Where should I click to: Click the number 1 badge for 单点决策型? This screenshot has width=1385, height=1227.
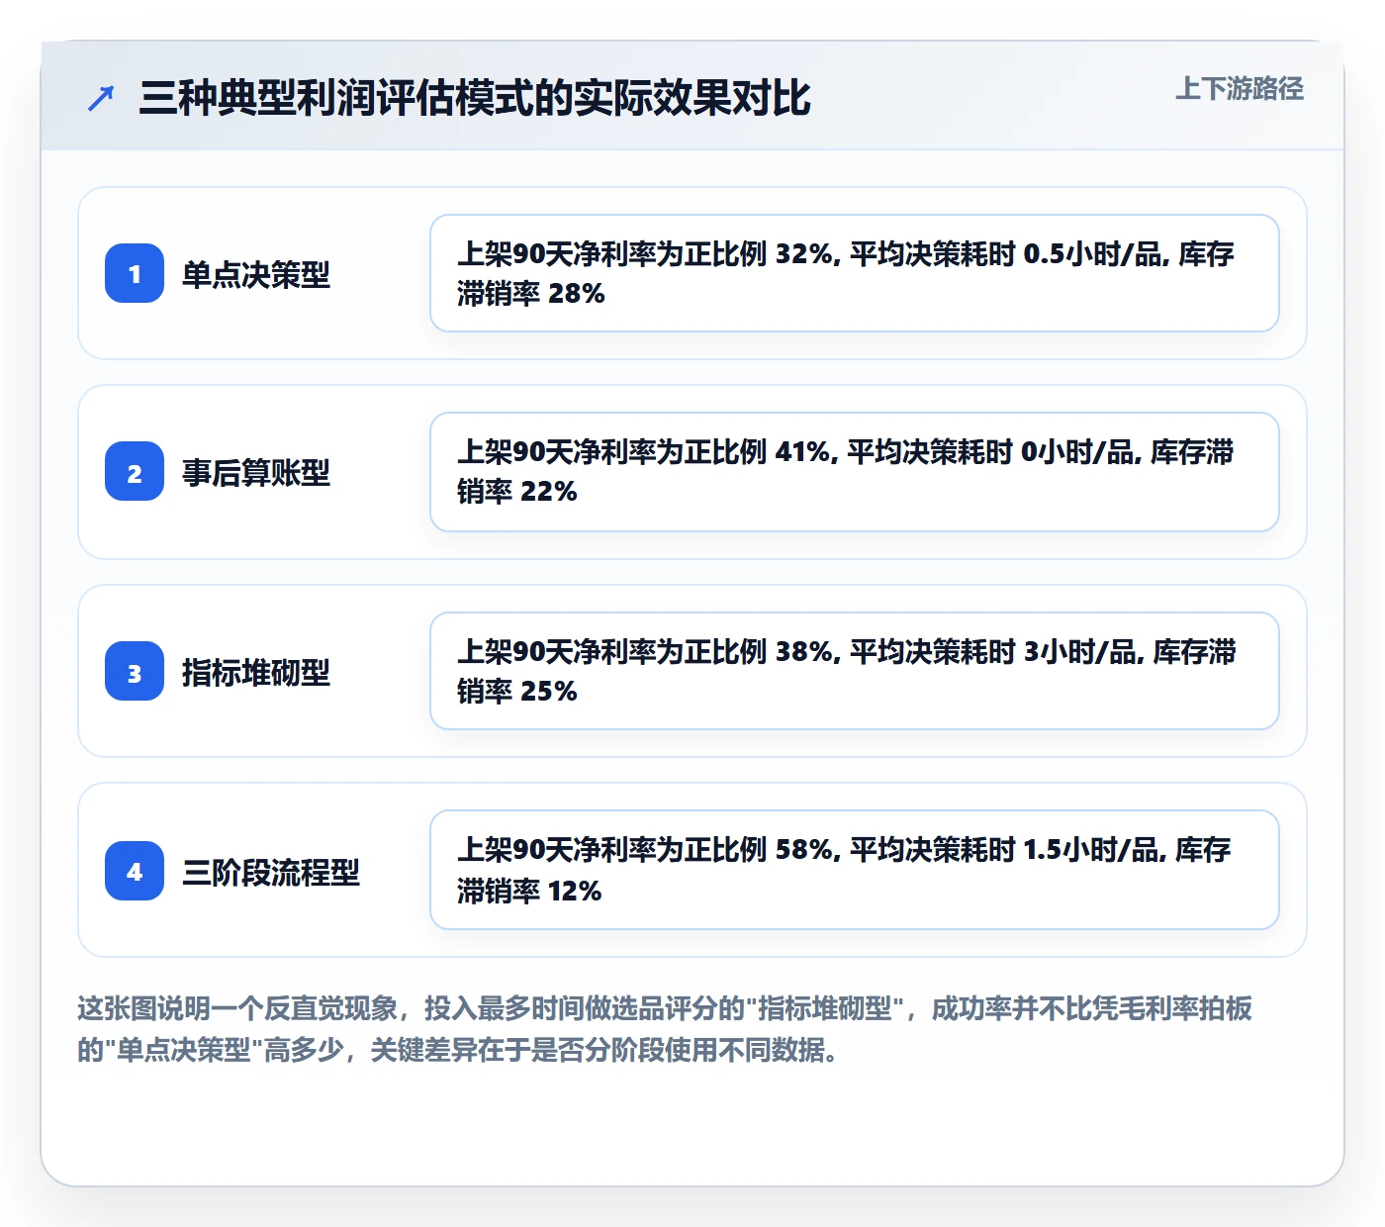[135, 273]
